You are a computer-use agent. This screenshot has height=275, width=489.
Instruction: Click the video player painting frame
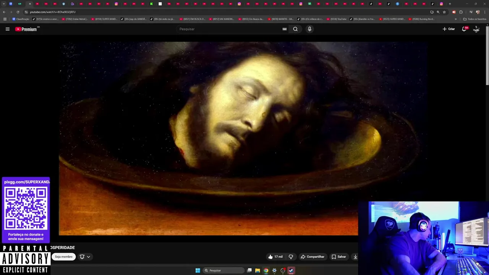[243, 138]
